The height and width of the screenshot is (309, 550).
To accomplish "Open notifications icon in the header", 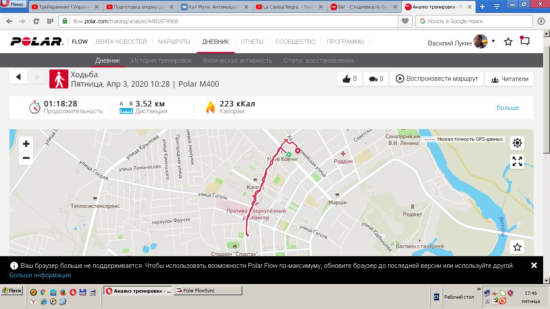I will click(x=525, y=41).
